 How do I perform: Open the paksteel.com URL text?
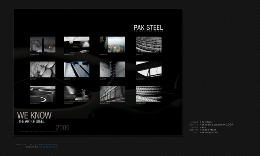(x=209, y=133)
